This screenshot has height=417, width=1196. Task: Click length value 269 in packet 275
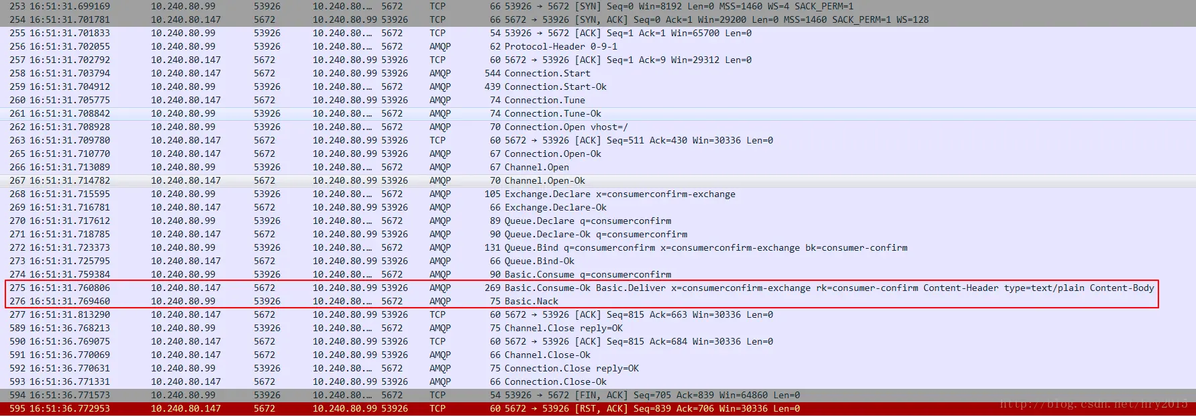point(493,288)
